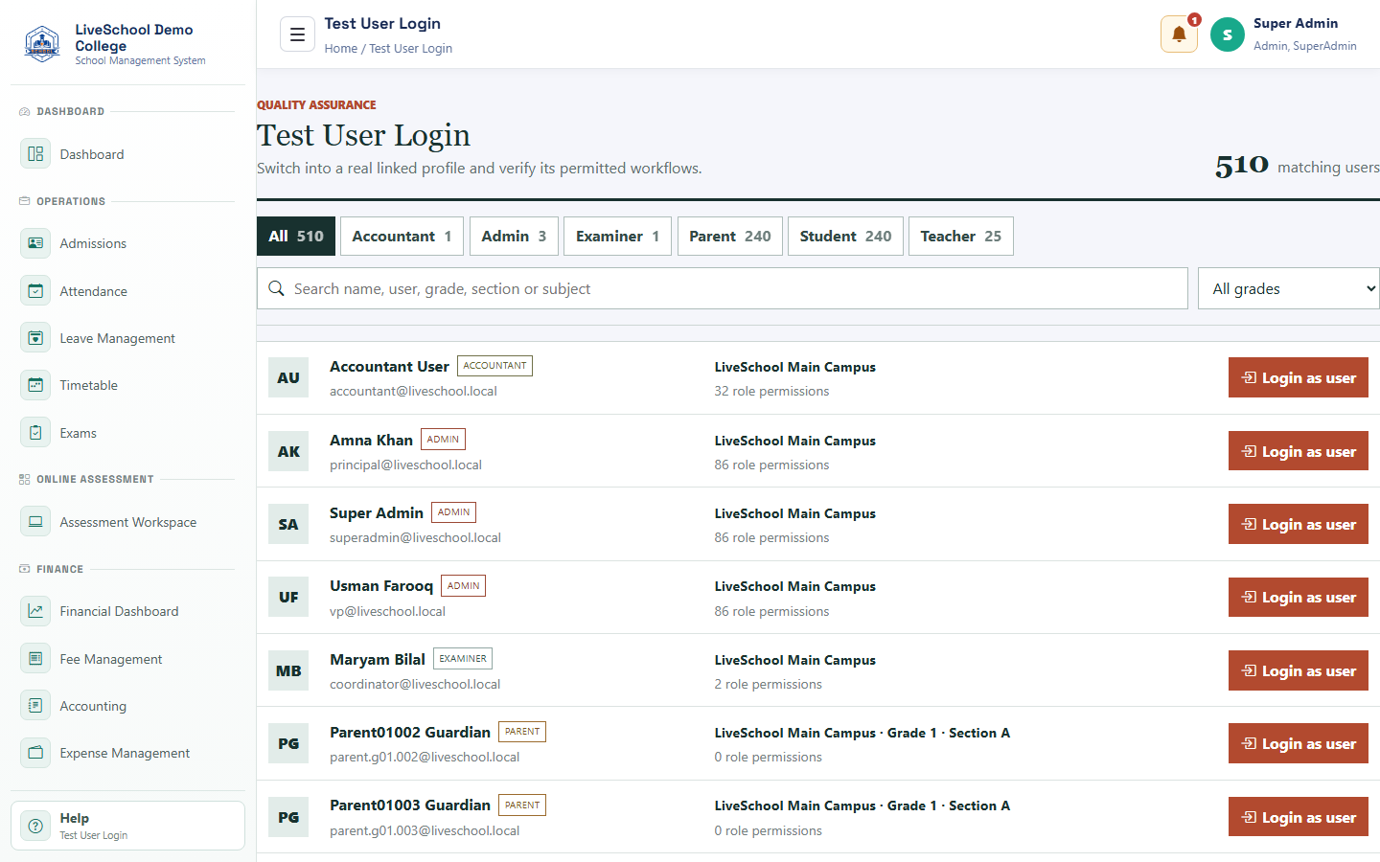Click the Home breadcrumb link
The image size is (1380, 862).
point(340,48)
